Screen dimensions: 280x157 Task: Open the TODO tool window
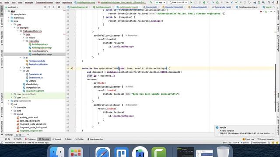17,139
